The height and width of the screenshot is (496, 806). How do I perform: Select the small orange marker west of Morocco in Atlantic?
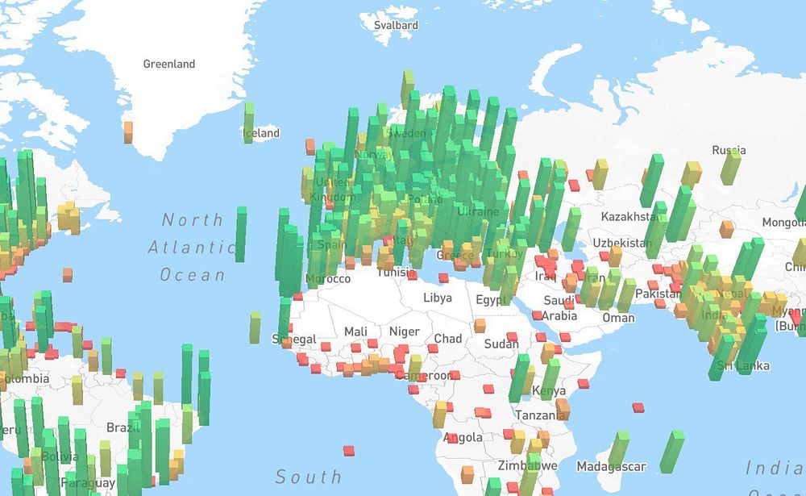(68, 275)
